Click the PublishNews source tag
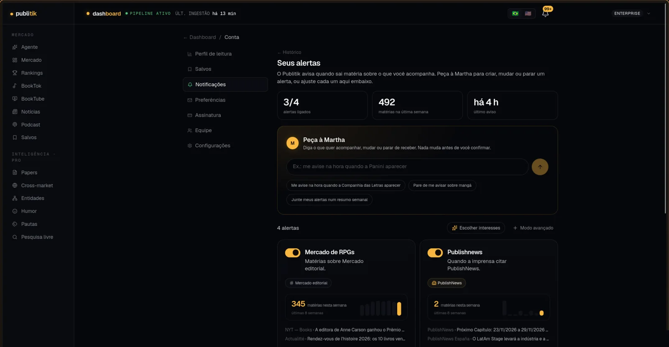Image resolution: width=669 pixels, height=347 pixels. (447, 283)
